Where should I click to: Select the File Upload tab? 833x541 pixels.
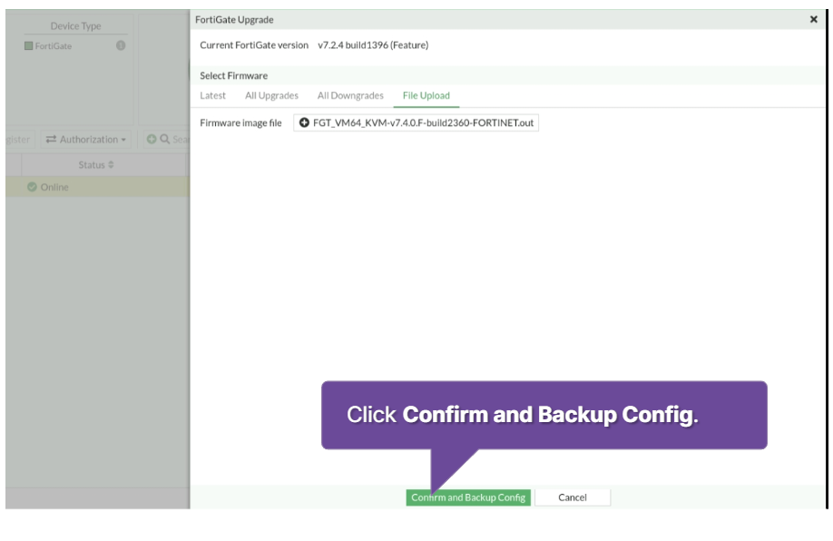click(426, 95)
